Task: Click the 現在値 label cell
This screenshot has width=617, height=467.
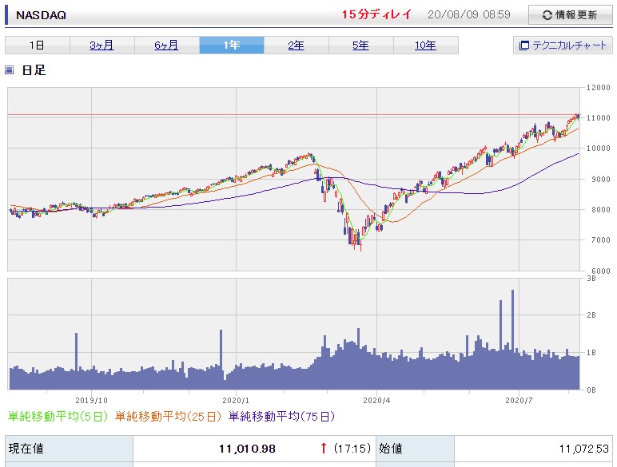Action: click(x=69, y=449)
